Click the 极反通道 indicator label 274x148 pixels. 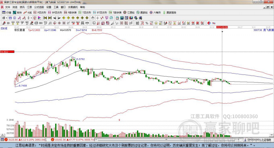20,30
